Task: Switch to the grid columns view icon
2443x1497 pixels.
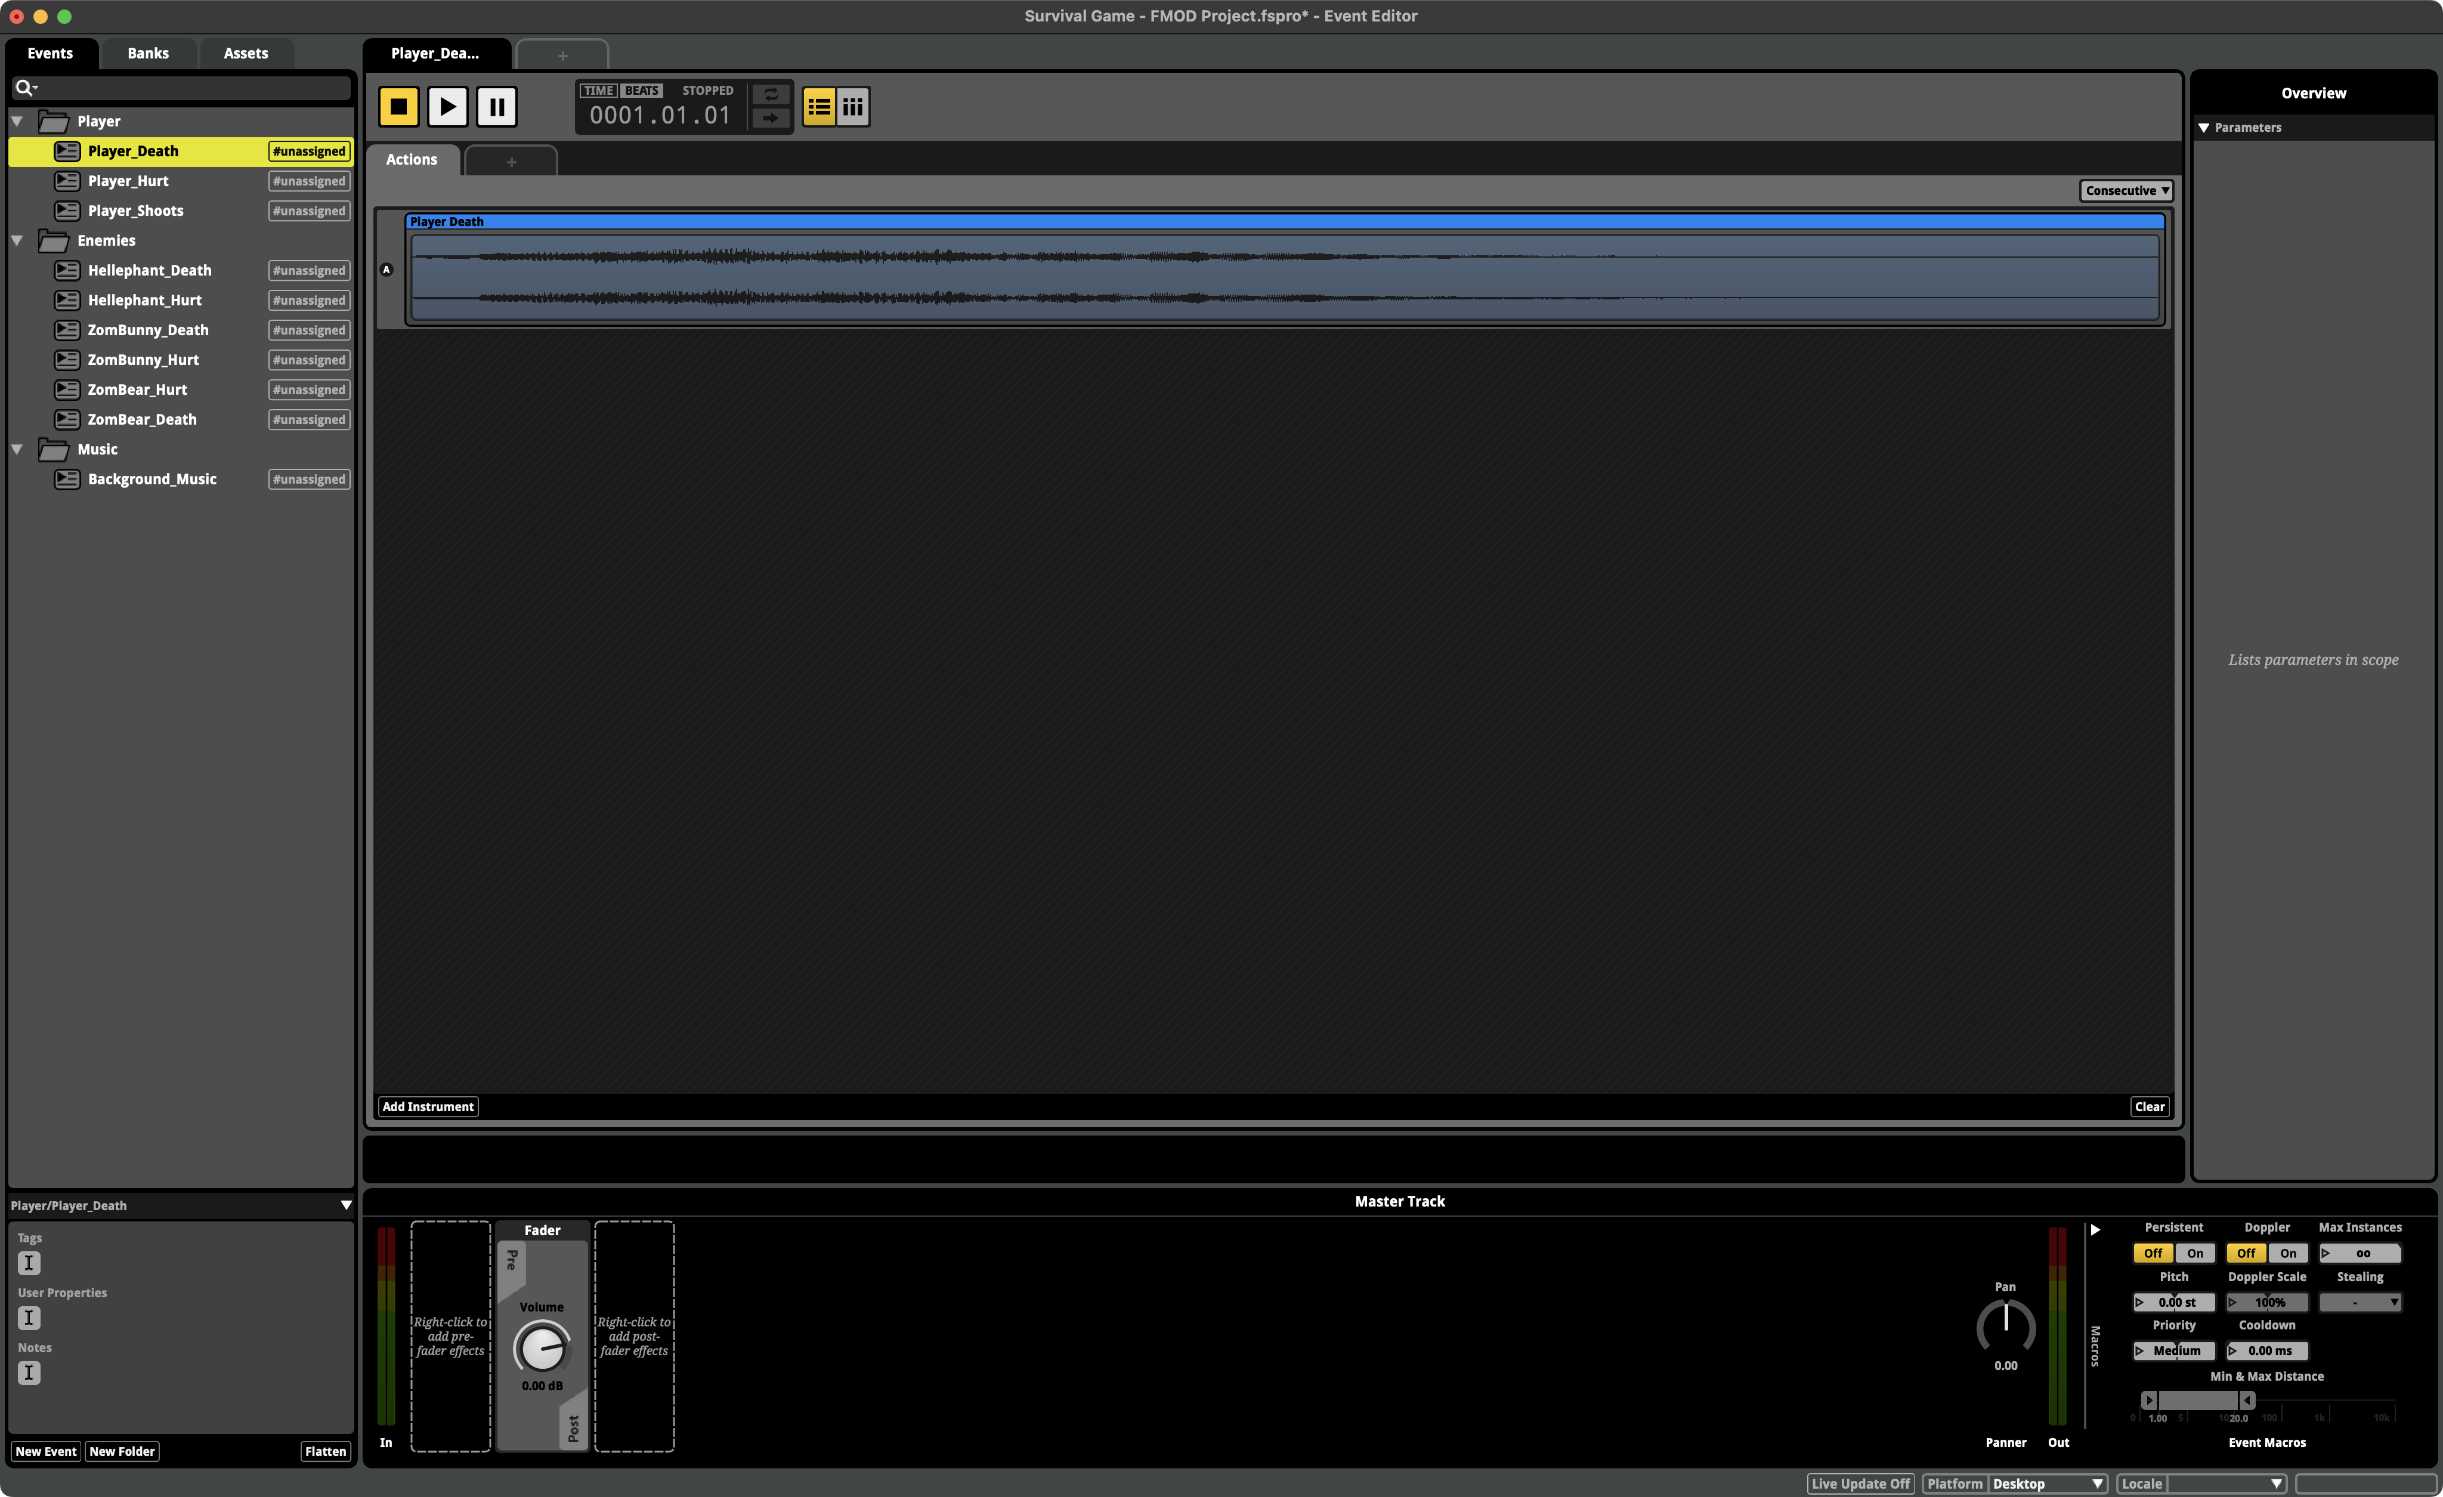Action: pos(853,107)
